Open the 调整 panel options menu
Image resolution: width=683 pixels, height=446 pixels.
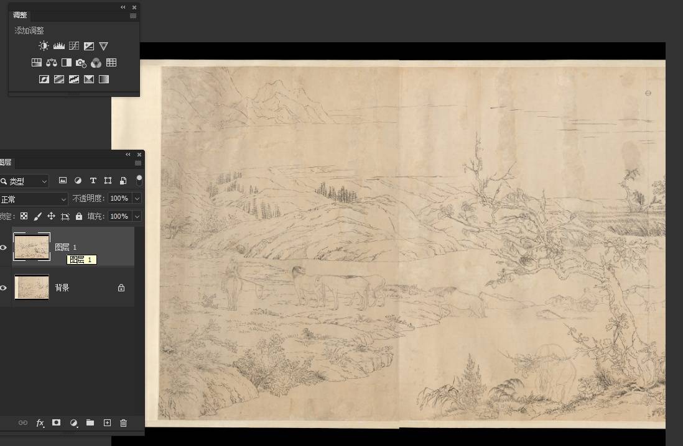tap(133, 16)
